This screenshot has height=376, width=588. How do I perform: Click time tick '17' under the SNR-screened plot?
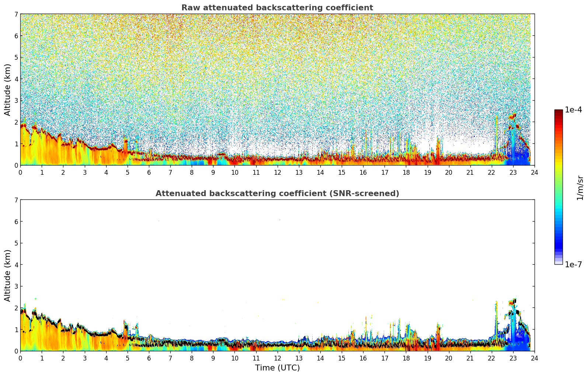click(x=385, y=358)
